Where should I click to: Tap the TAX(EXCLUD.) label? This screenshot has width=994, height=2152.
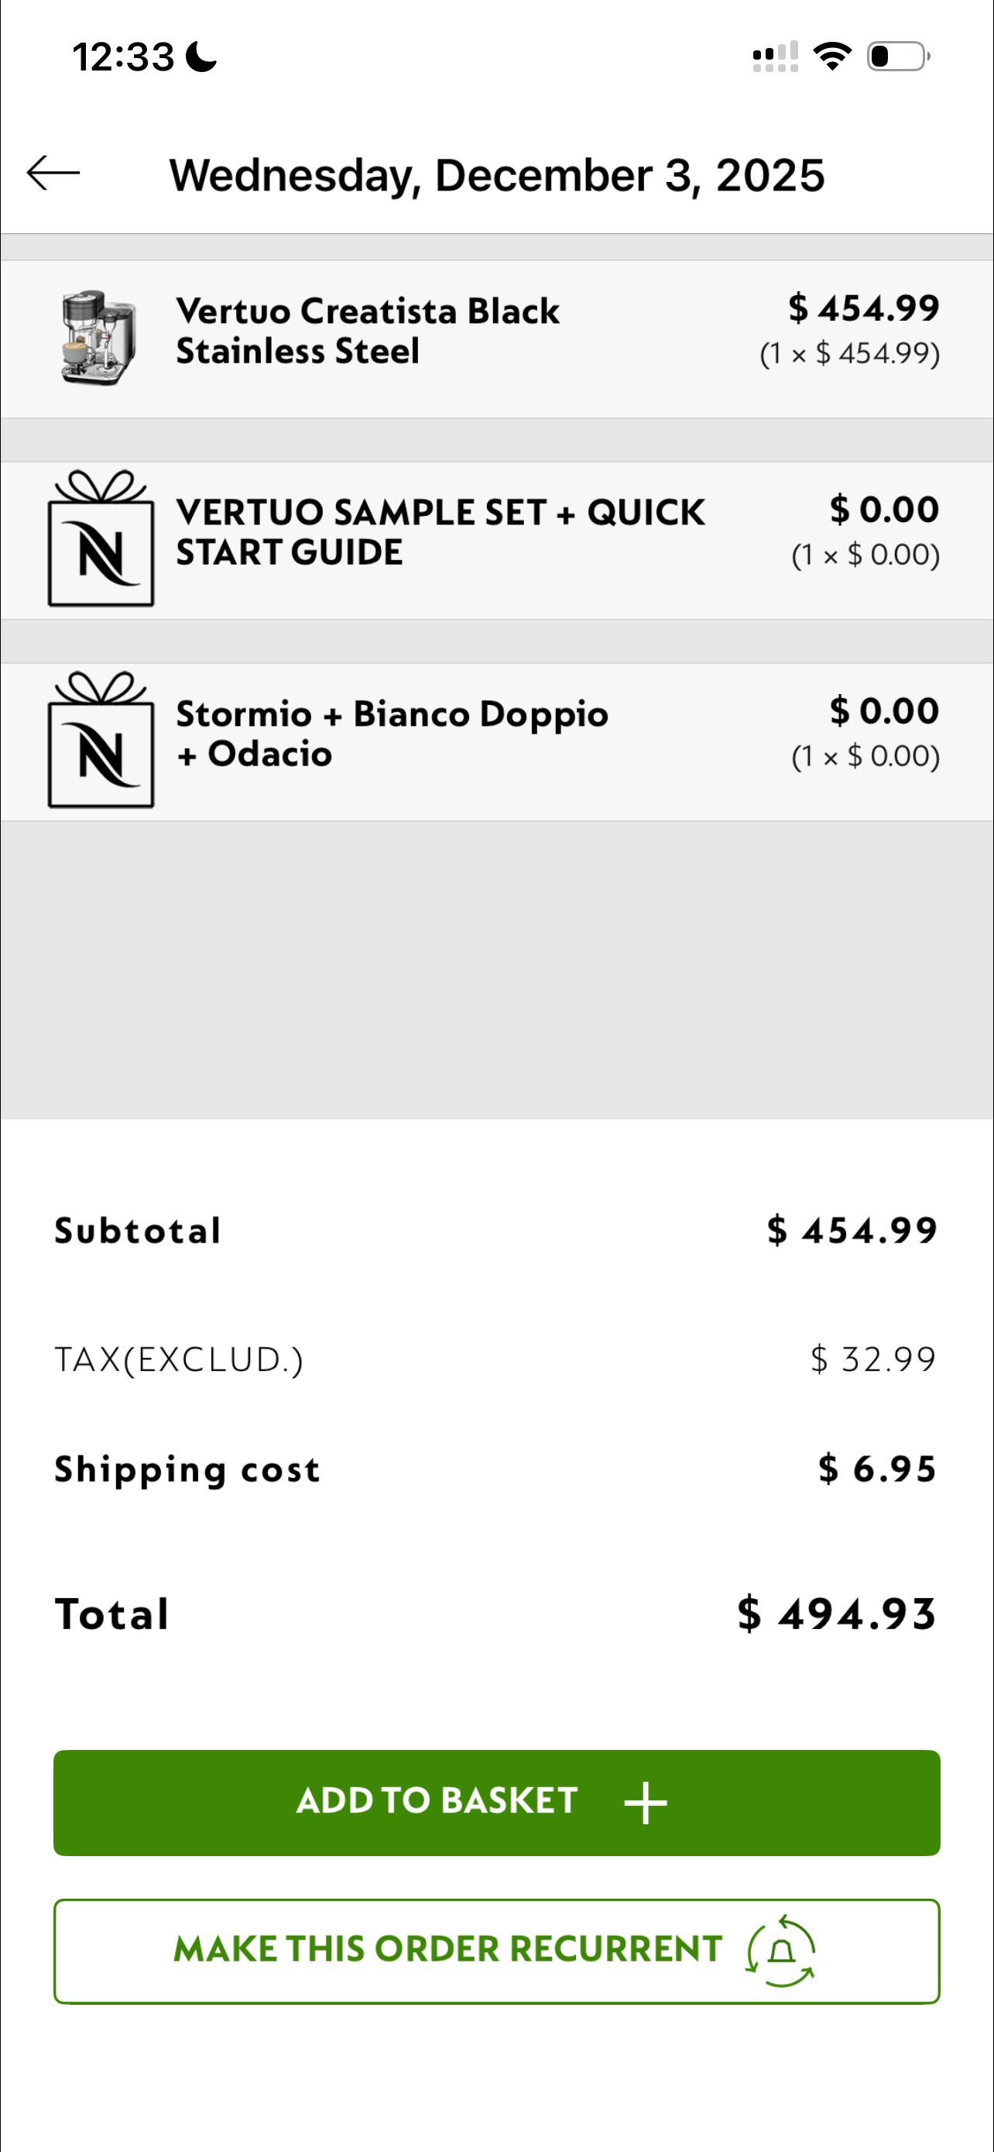click(x=179, y=1360)
